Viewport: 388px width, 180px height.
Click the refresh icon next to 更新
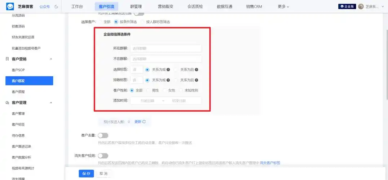[x=144, y=122]
